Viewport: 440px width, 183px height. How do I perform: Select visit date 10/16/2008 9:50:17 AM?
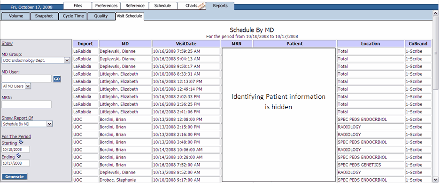click(186, 66)
